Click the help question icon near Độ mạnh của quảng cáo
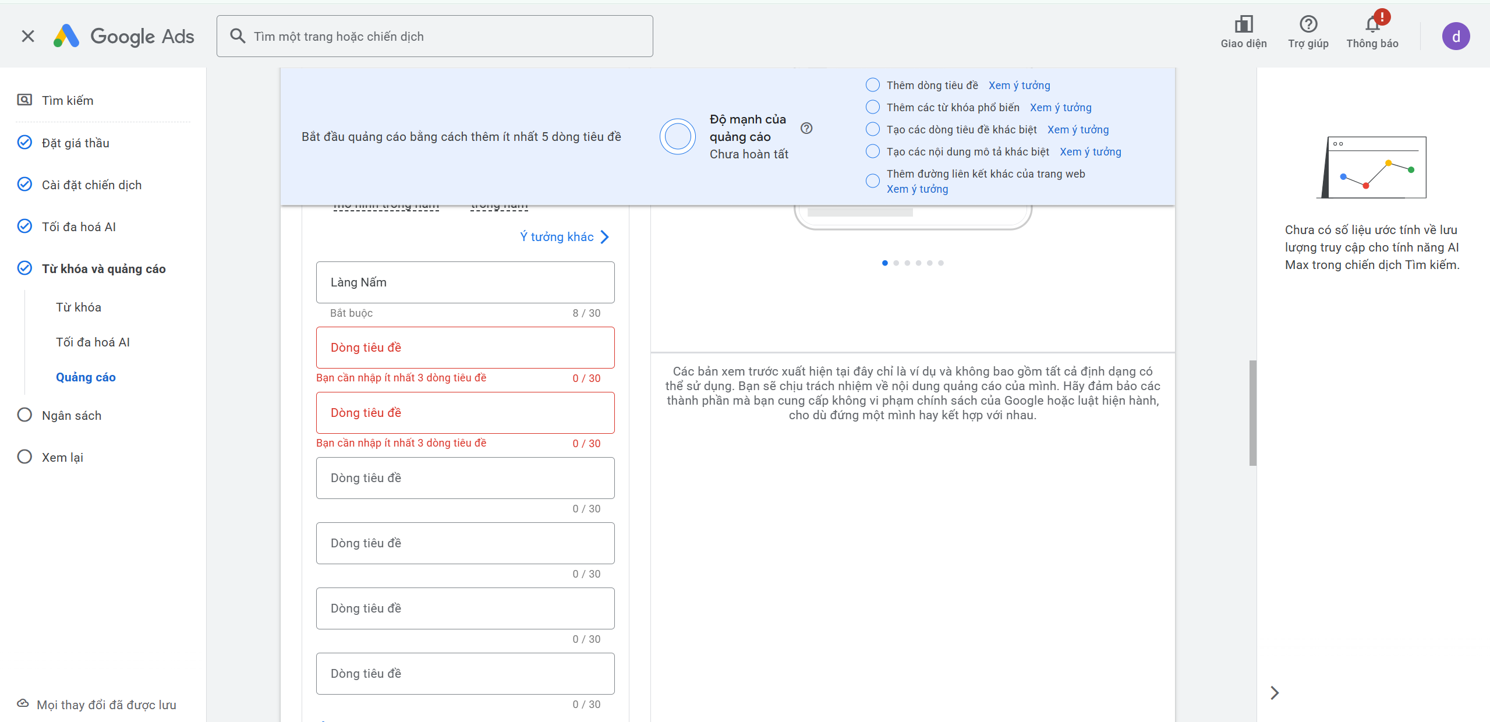This screenshot has height=722, width=1490. click(806, 128)
